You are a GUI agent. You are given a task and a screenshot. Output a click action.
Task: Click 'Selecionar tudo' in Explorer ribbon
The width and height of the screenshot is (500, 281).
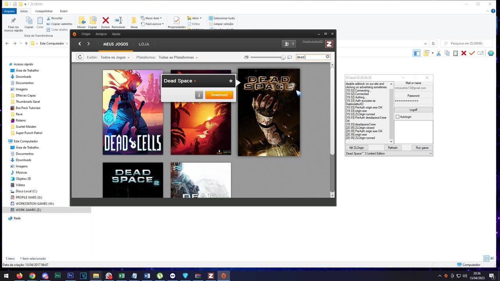pos(222,18)
